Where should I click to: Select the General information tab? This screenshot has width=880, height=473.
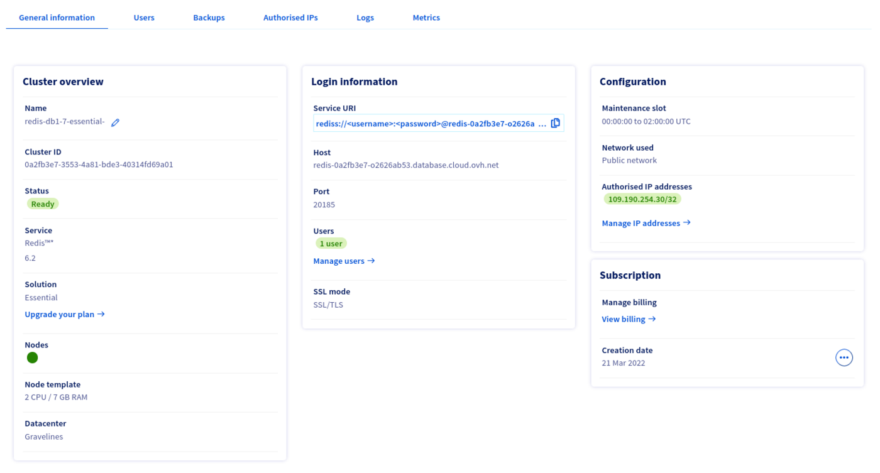tap(57, 18)
